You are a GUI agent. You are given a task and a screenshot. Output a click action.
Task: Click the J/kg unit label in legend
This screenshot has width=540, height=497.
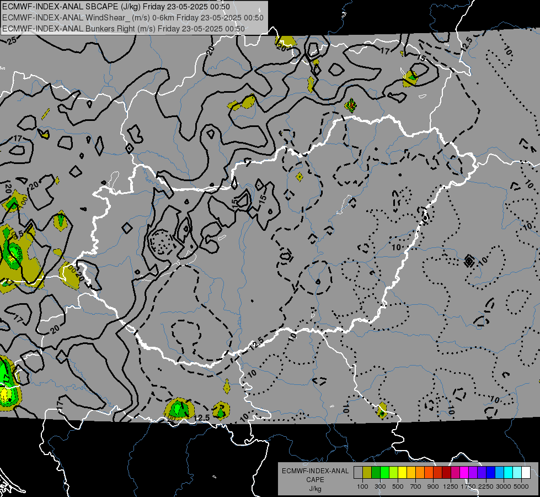pos(315,489)
